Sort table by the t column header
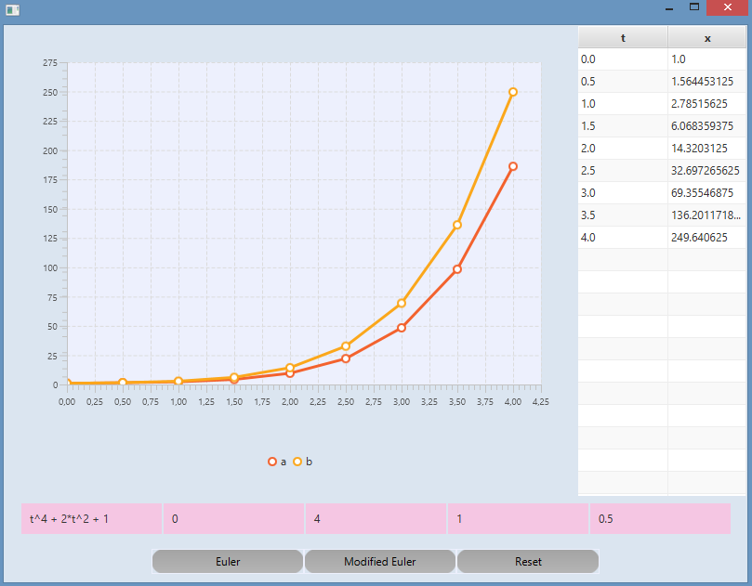Screen dimensions: 752x586 [x=623, y=37]
